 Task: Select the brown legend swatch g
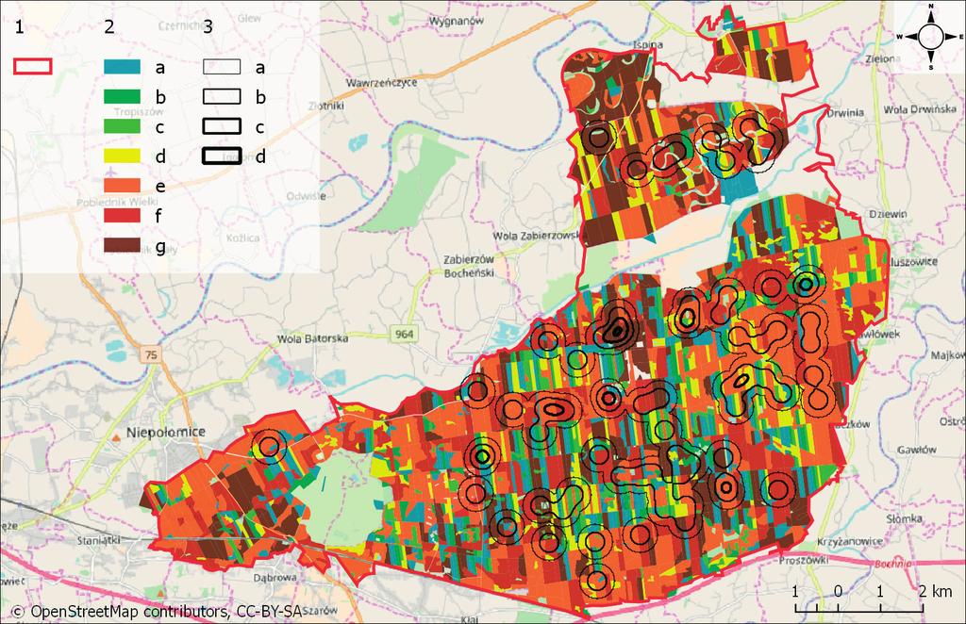coord(122,245)
